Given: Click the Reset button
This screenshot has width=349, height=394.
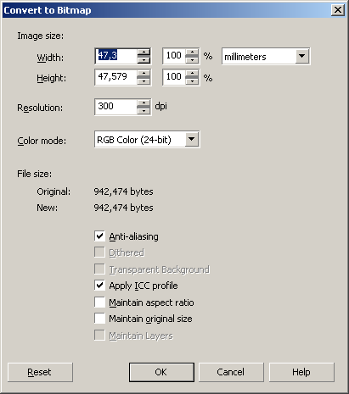Looking at the screenshot, I should tap(40, 372).
